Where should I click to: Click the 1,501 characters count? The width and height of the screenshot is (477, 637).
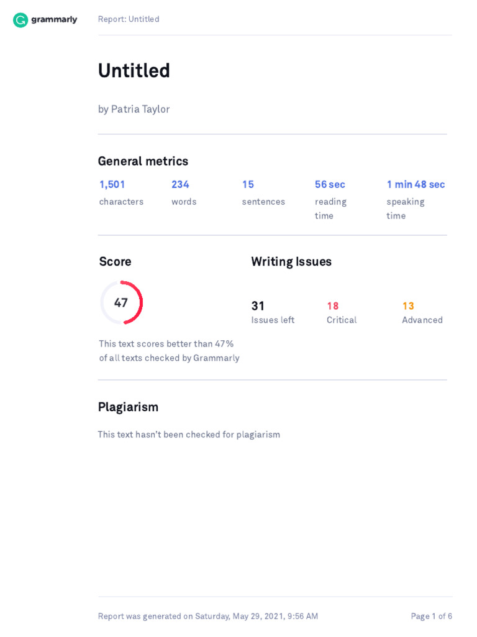(x=112, y=184)
